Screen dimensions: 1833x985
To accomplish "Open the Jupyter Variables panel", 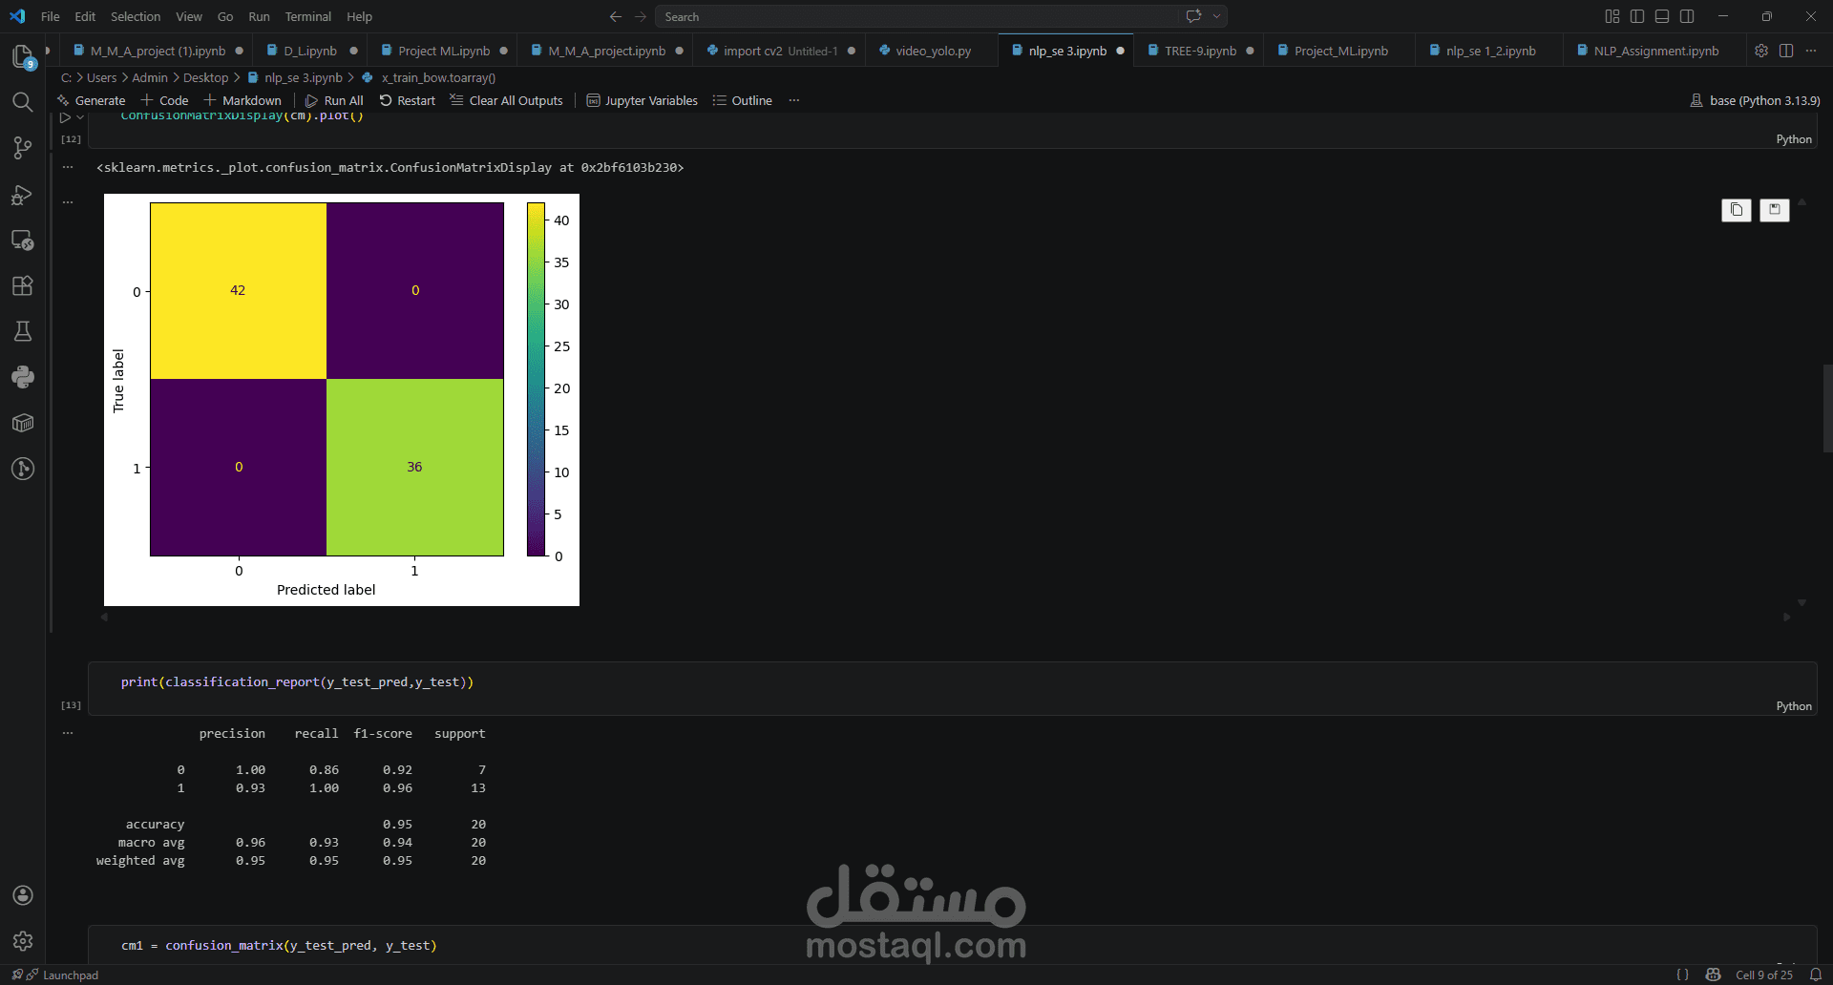I will pos(642,100).
